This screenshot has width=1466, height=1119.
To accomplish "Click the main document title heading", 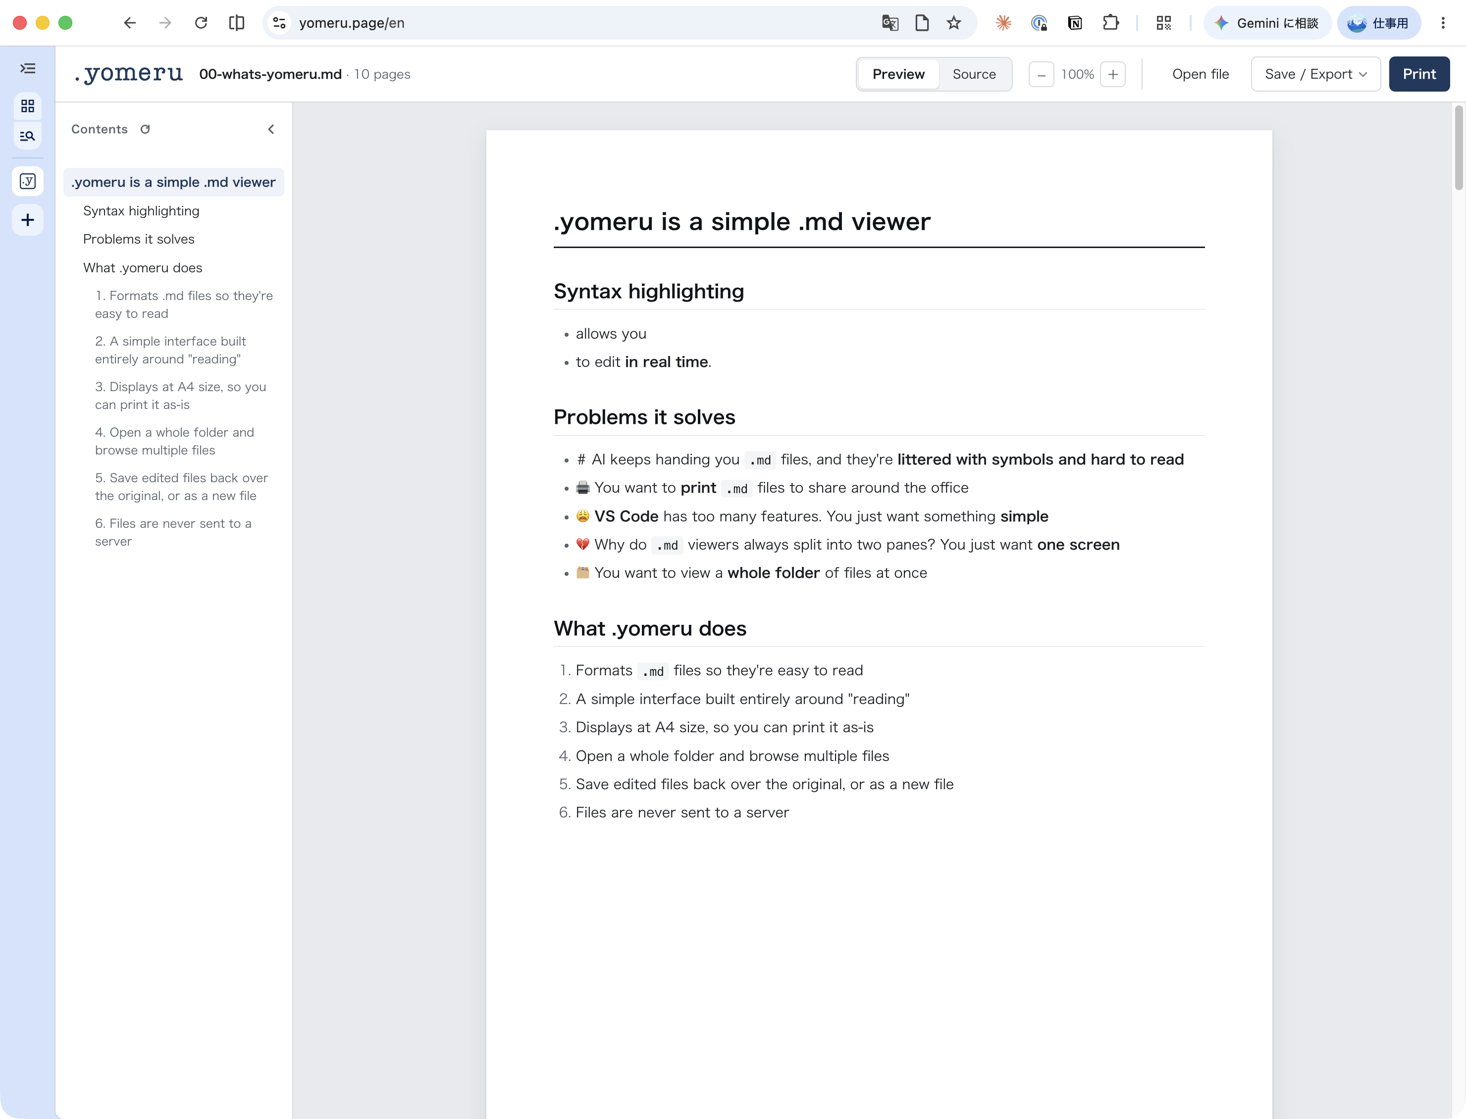I will pos(742,222).
